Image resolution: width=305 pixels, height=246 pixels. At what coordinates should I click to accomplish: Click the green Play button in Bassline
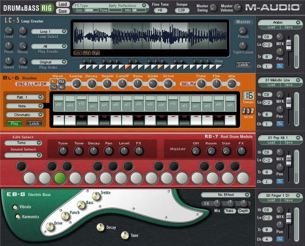point(14,123)
